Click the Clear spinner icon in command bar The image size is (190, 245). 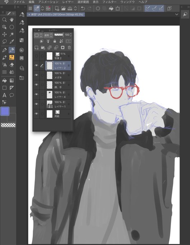[98, 8]
